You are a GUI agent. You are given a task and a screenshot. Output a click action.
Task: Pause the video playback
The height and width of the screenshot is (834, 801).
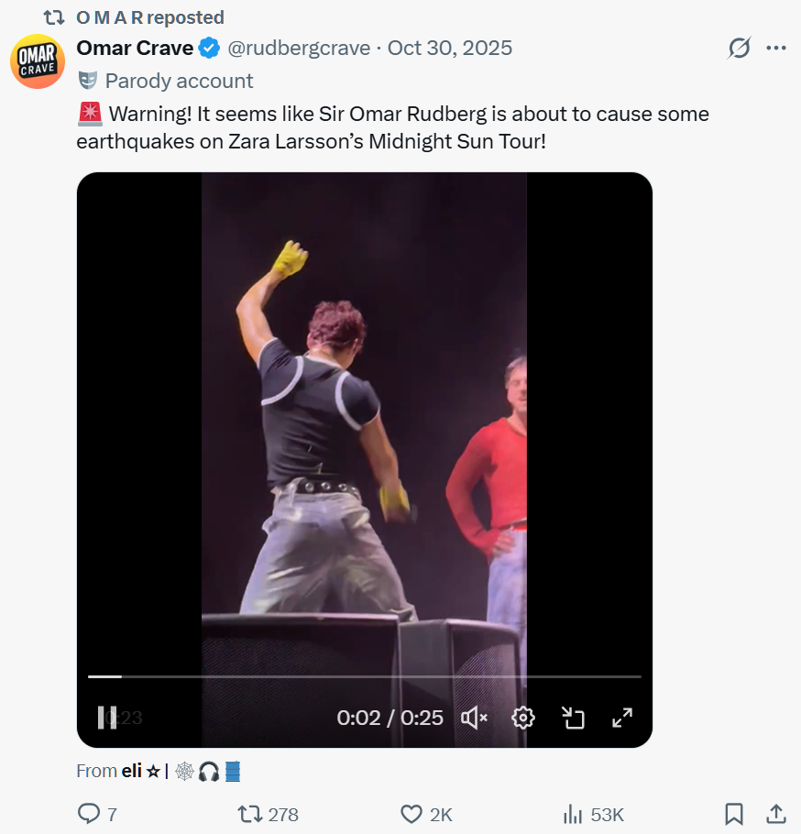[x=107, y=718]
